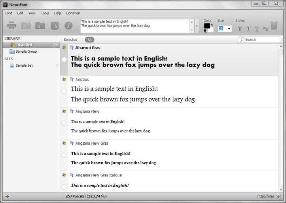Open the Help menu

(x=57, y=13)
